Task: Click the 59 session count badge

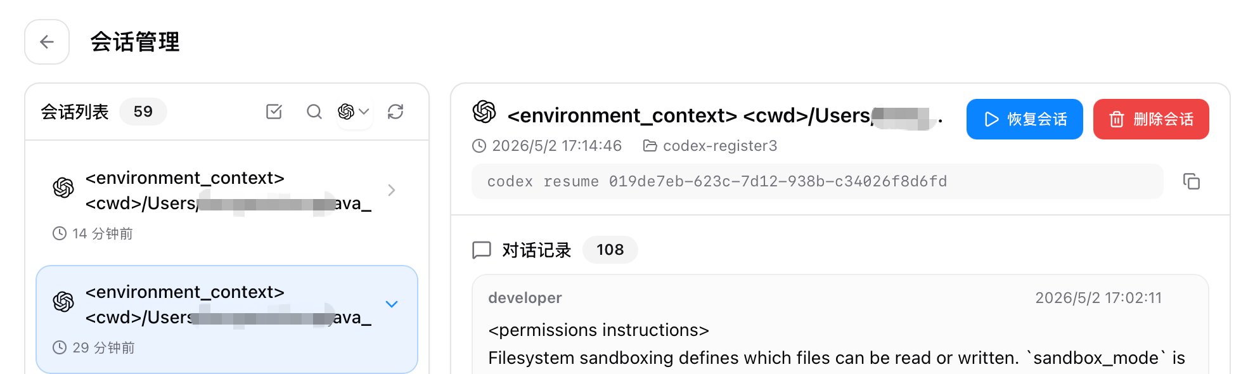Action: 143,112
